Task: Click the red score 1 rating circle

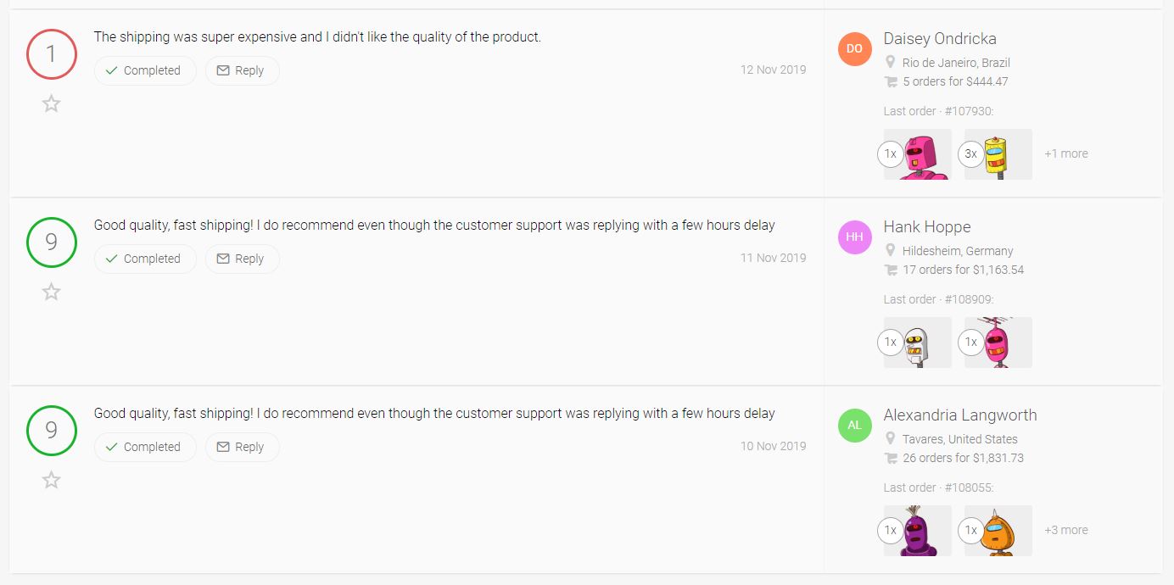Action: click(52, 54)
